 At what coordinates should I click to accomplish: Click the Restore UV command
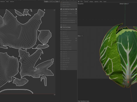tap(65, 67)
